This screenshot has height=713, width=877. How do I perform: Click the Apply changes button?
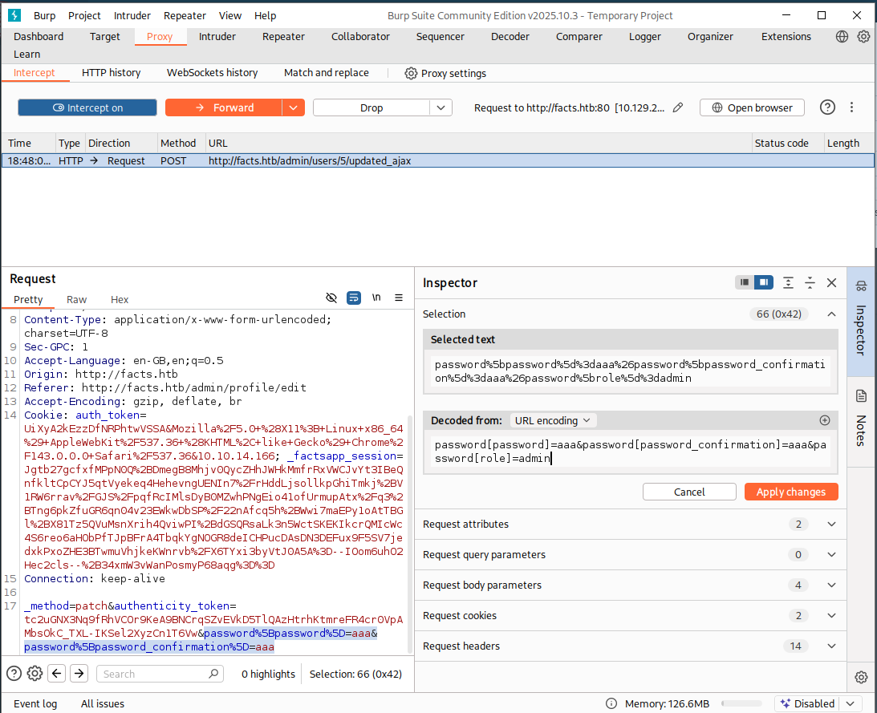click(791, 492)
